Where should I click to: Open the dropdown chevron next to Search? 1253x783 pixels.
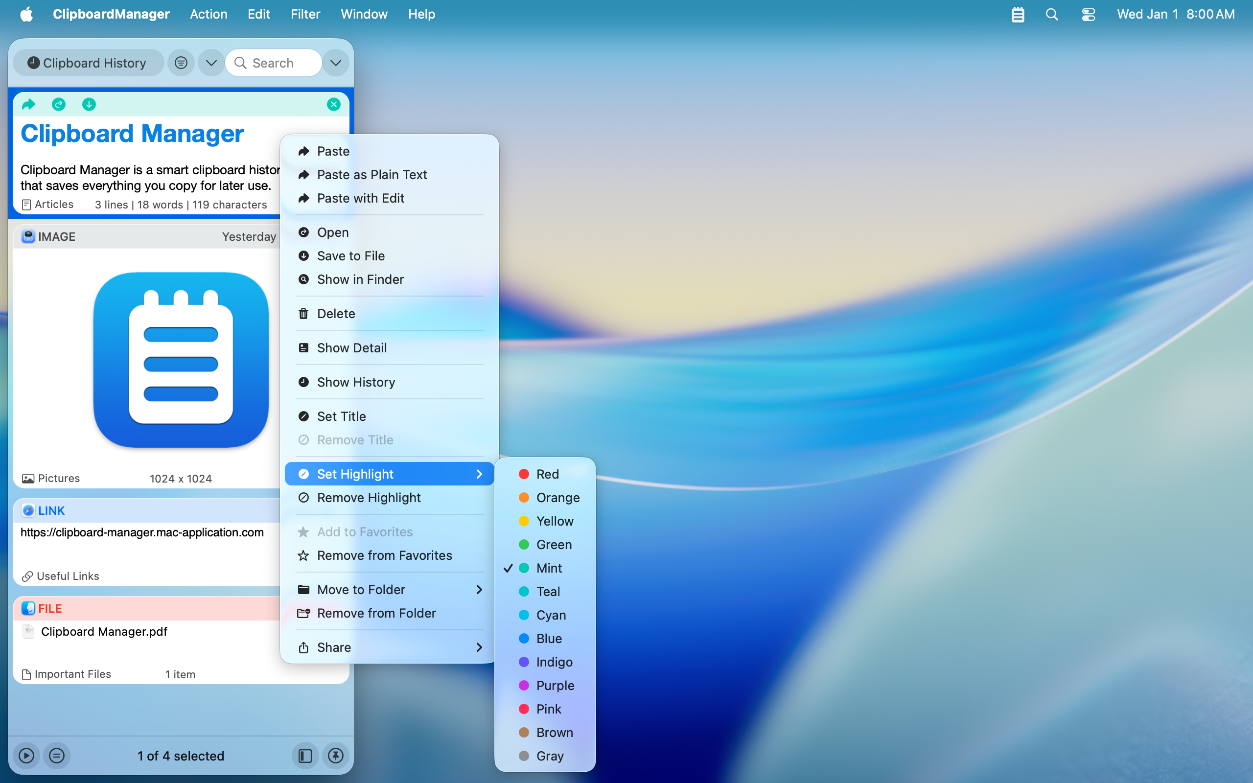point(335,63)
